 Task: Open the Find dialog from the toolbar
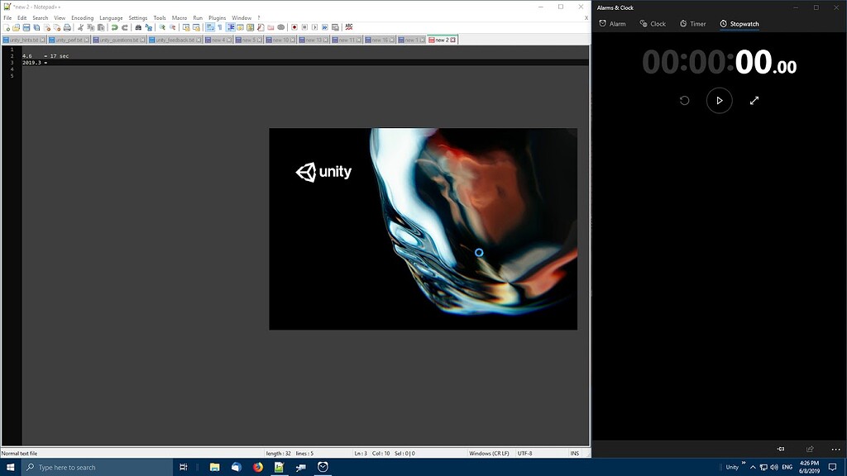(x=136, y=27)
